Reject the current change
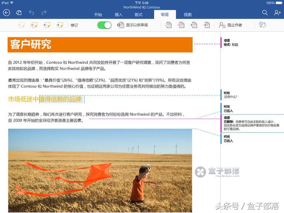 pos(181,25)
